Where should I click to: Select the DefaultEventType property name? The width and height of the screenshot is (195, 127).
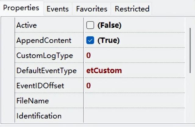[46, 71]
